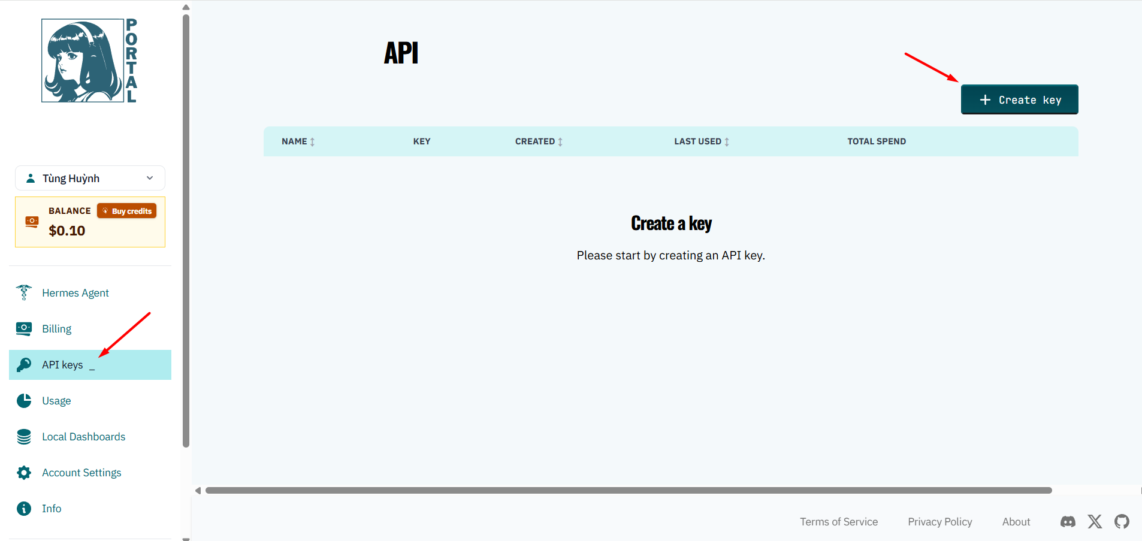
Task: Open the Hermes Agent page
Action: coord(75,293)
